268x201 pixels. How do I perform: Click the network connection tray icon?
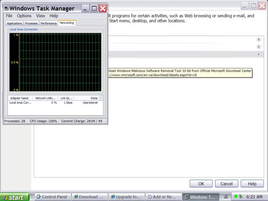point(241,197)
